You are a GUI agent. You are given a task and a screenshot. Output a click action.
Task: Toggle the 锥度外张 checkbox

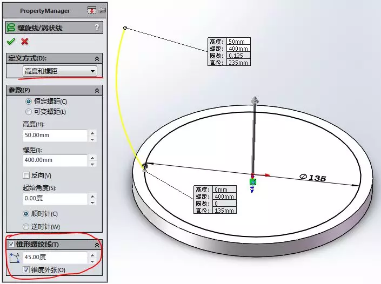click(x=26, y=269)
